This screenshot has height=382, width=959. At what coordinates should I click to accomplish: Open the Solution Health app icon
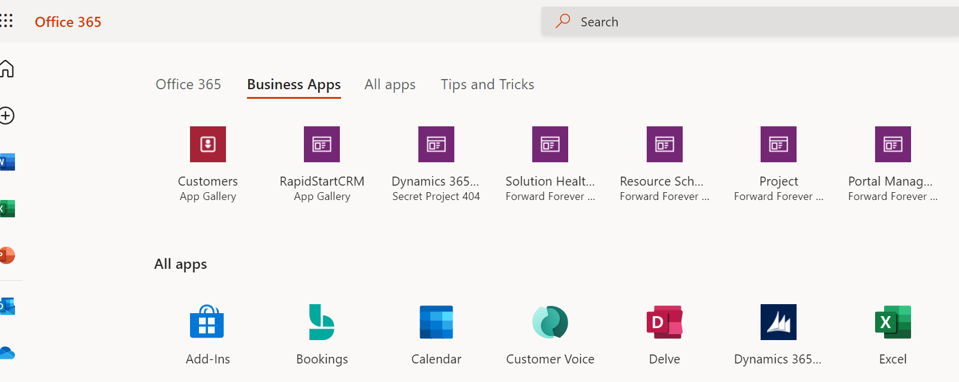pos(550,144)
